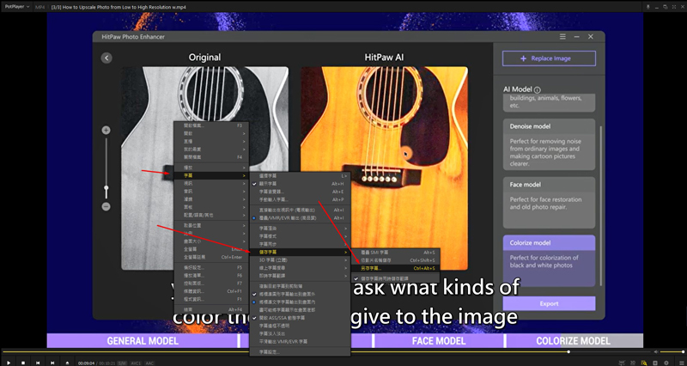Choose the Ctrl+Shift+S save by video name entry
Screen dimensions: 687x366
(395, 260)
